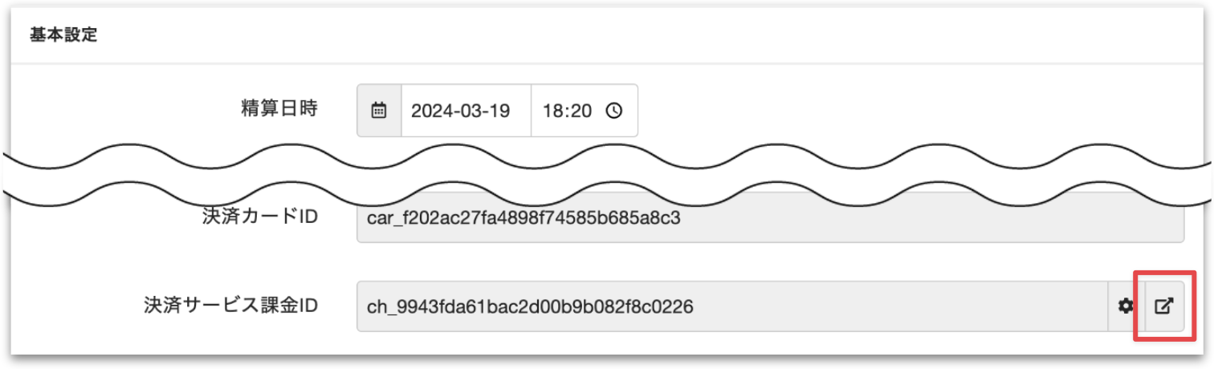Image resolution: width=1214 pixels, height=369 pixels.
Task: Click the car_f202ac27fa4898f74585b685a8c3 text
Action: coord(523,218)
